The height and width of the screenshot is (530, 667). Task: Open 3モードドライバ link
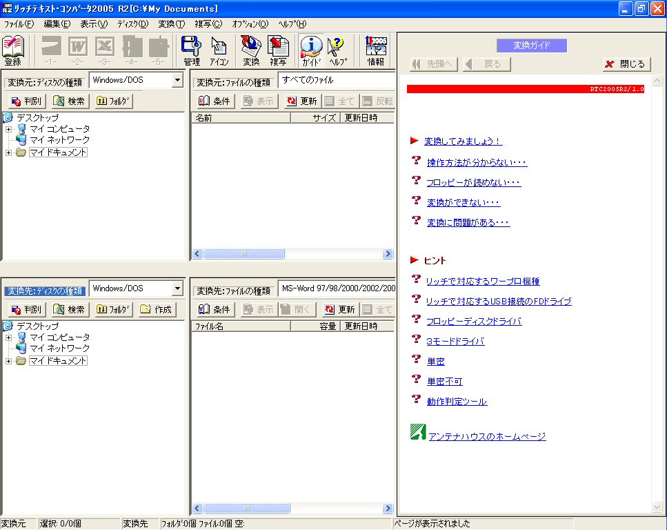[x=455, y=342]
